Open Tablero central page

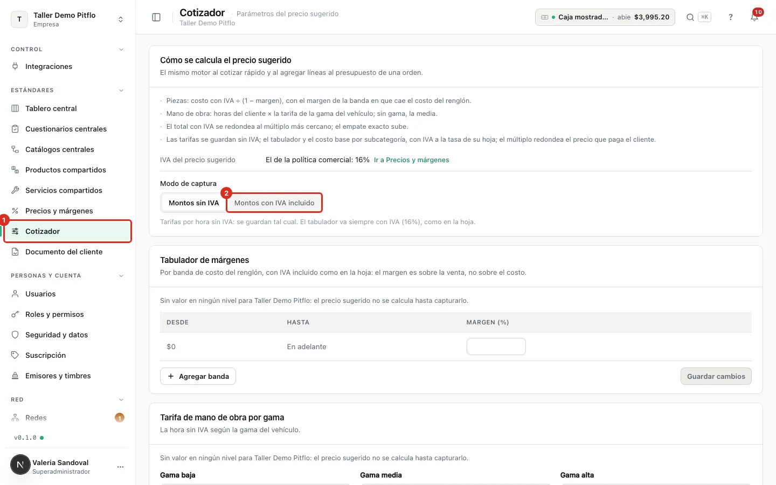pyautogui.click(x=68, y=108)
